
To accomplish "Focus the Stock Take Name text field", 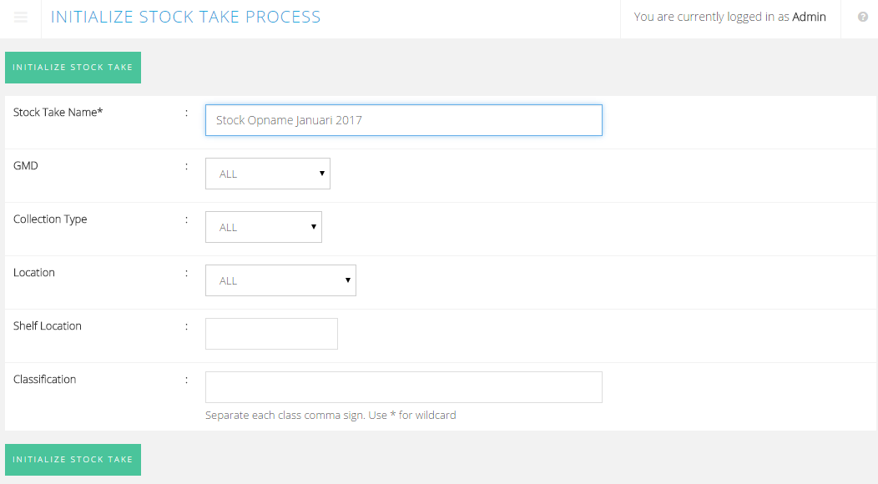I will 403,120.
